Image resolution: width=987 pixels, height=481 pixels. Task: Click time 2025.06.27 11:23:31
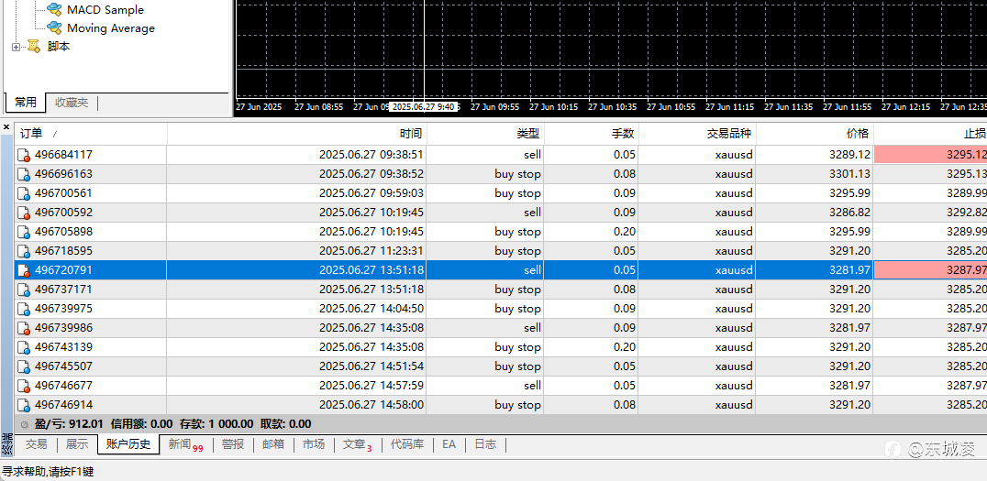(371, 251)
